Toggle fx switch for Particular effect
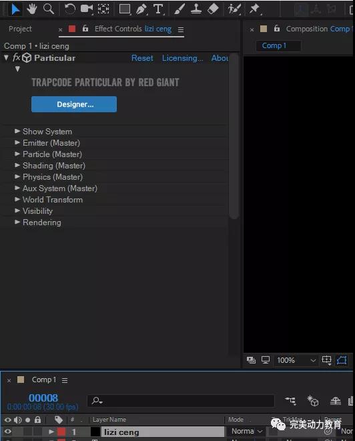Screen dimensions: 355x441 [x=16, y=58]
